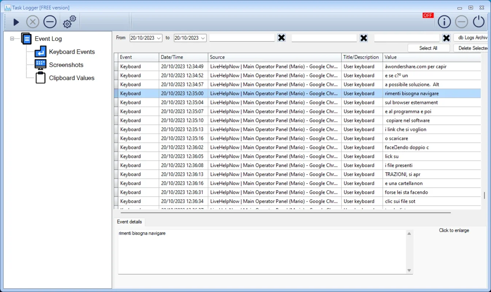Image resolution: width=491 pixels, height=292 pixels.
Task: Select the row valued 'e se c?º un'
Action: tap(297, 76)
